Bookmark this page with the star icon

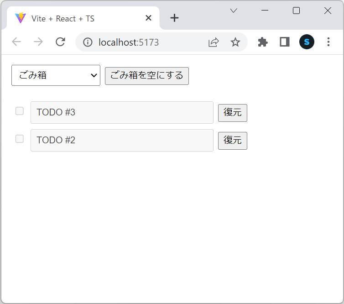[235, 42]
